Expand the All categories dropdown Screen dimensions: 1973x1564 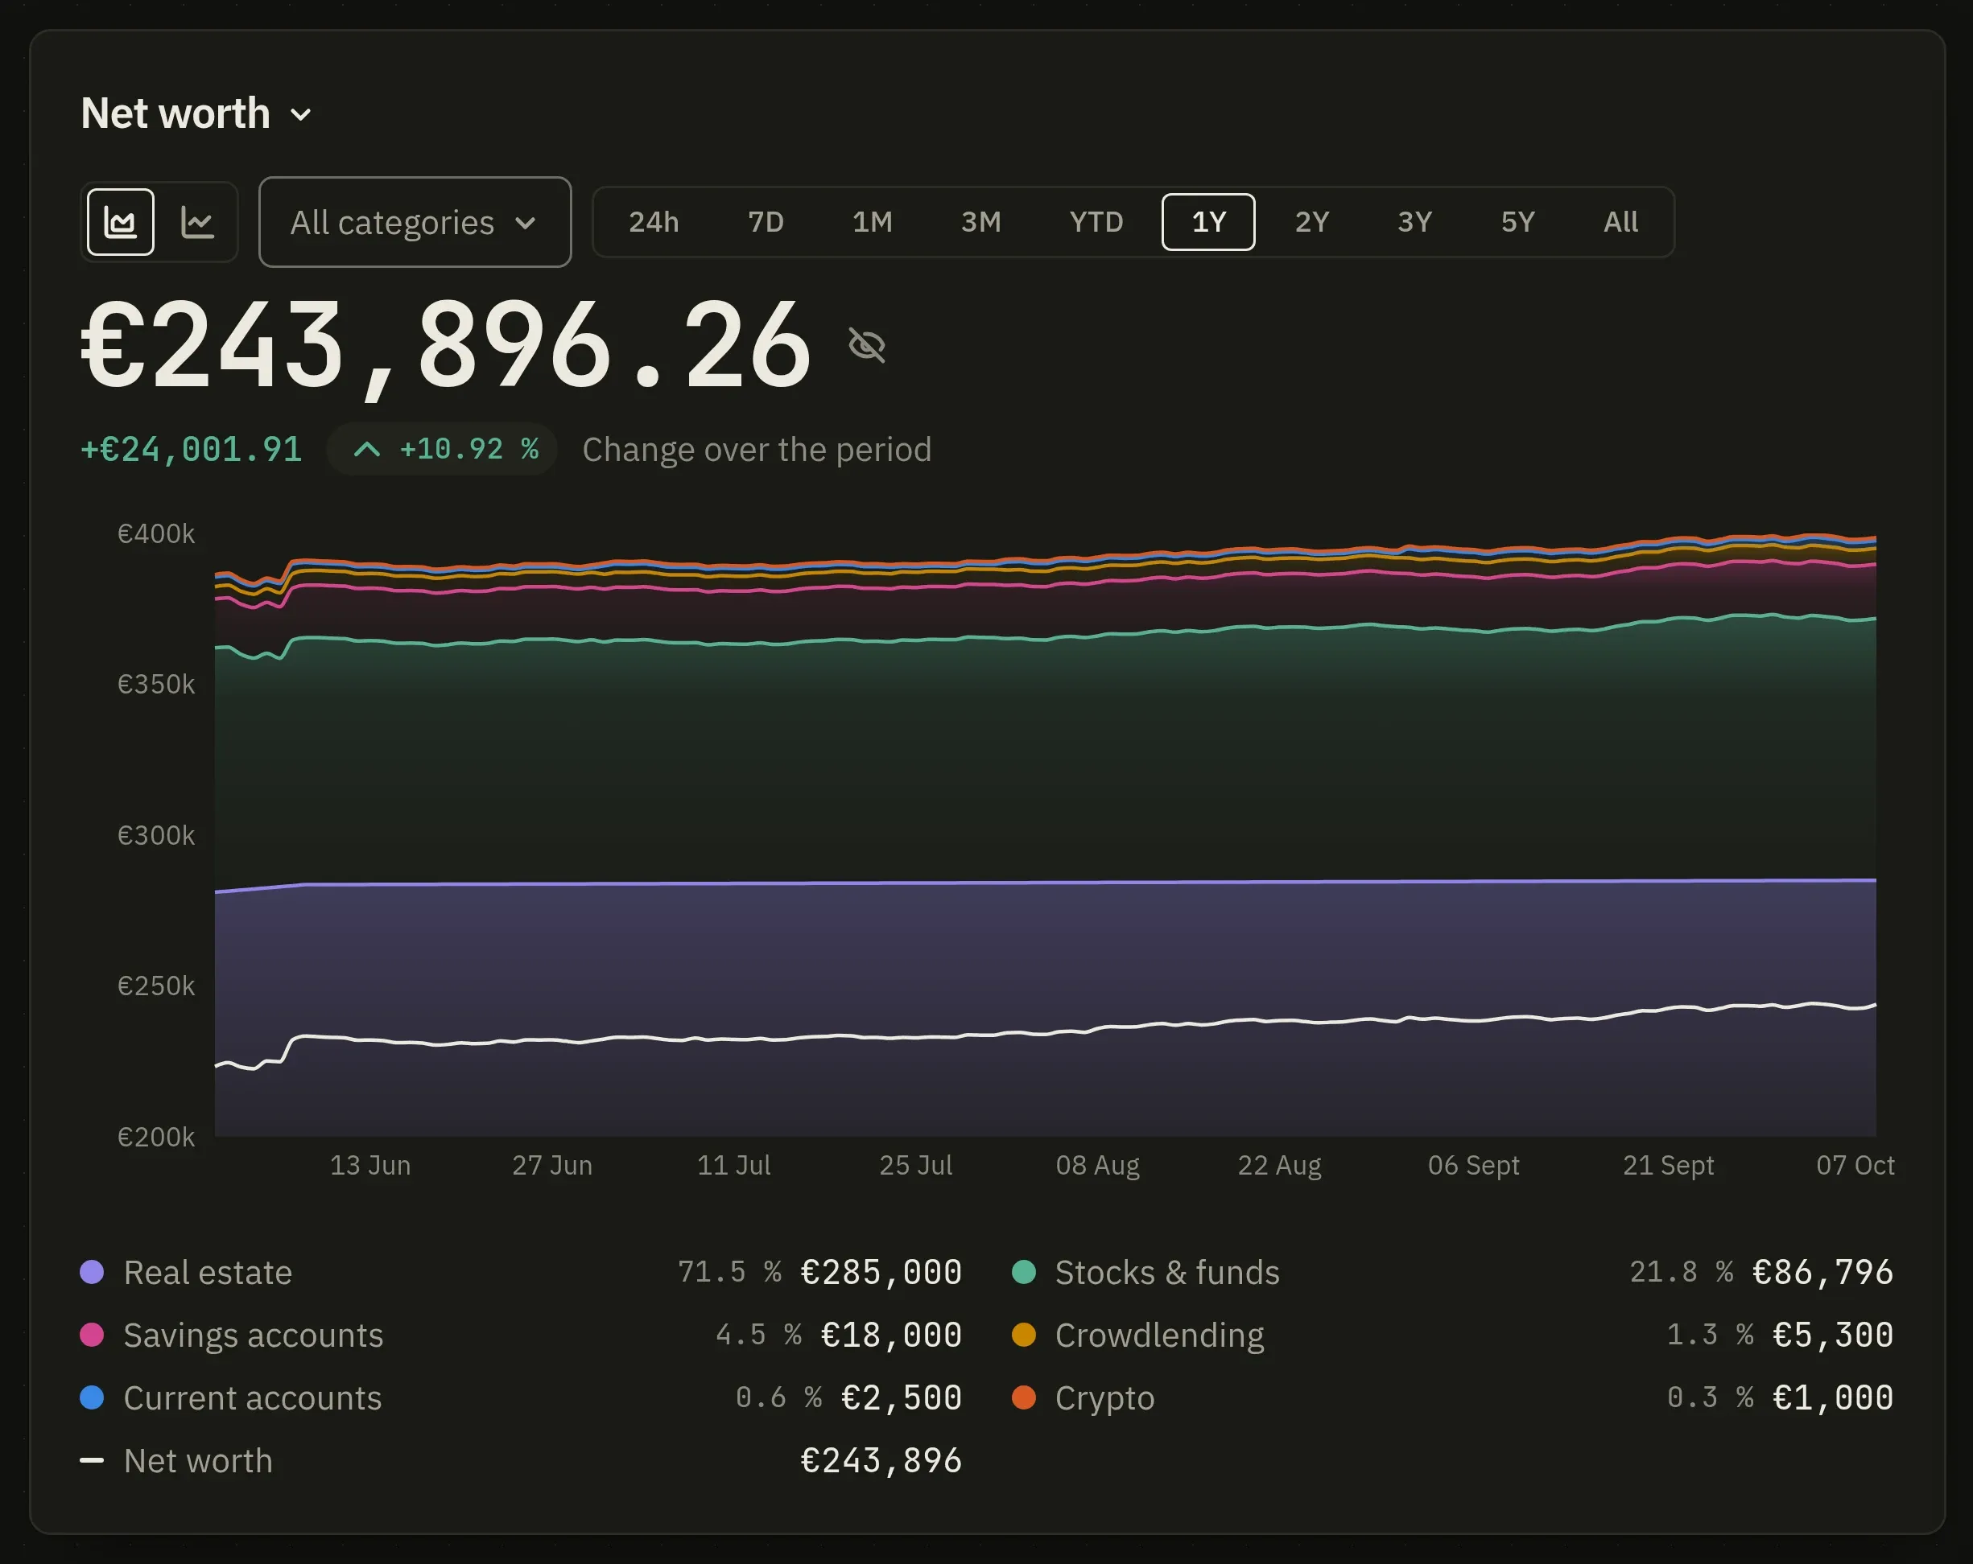pos(415,222)
